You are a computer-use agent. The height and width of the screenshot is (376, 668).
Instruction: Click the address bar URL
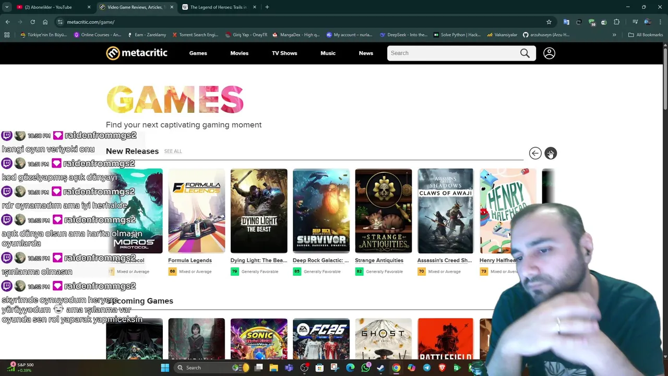coord(91,22)
